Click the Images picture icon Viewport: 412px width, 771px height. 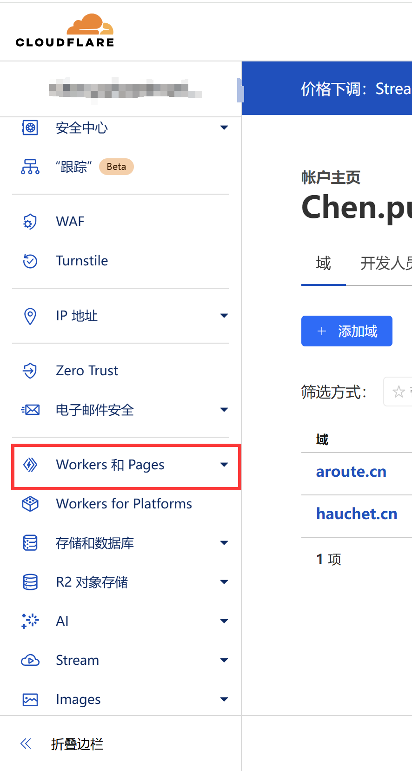[30, 699]
